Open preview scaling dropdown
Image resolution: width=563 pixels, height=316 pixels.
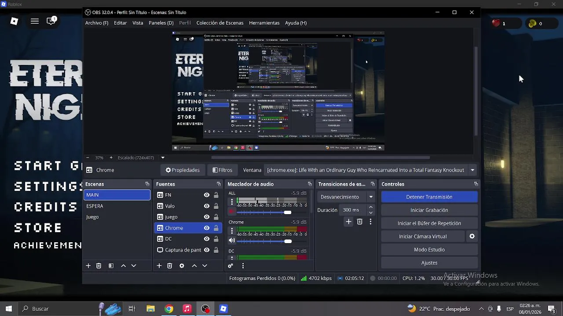click(163, 158)
